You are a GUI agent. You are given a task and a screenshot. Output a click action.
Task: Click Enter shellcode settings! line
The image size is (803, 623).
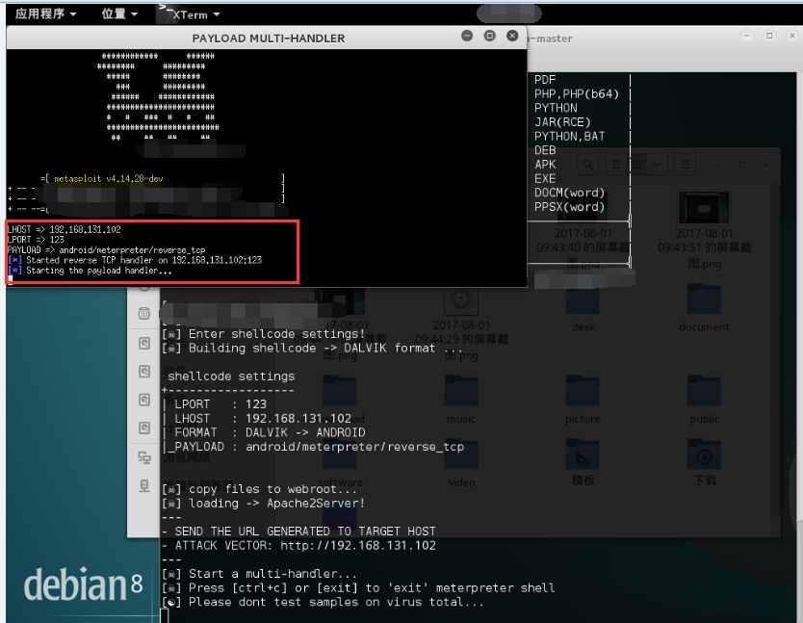tap(263, 334)
